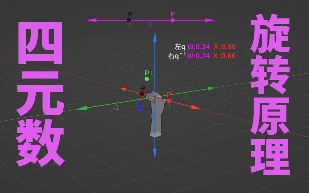Screen dimensions: 309x193
Task: Select the dark red -P point
Action: click(x=142, y=94)
